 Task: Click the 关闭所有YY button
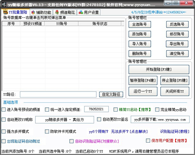point(175,91)
